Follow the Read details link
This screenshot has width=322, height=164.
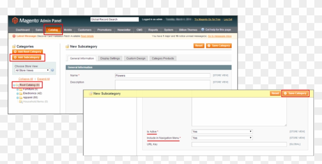[x=87, y=36]
